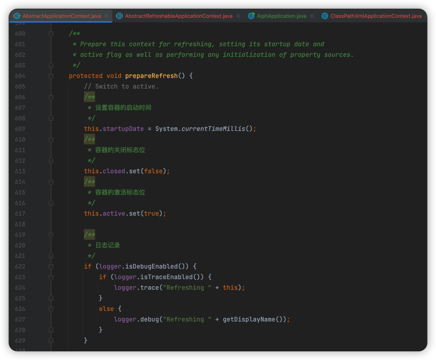Image resolution: width=436 pixels, height=360 pixels.
Task: Collapse the comment fold at line 614
Action: tap(51, 182)
